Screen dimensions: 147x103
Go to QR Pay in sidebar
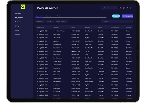pos(17,26)
